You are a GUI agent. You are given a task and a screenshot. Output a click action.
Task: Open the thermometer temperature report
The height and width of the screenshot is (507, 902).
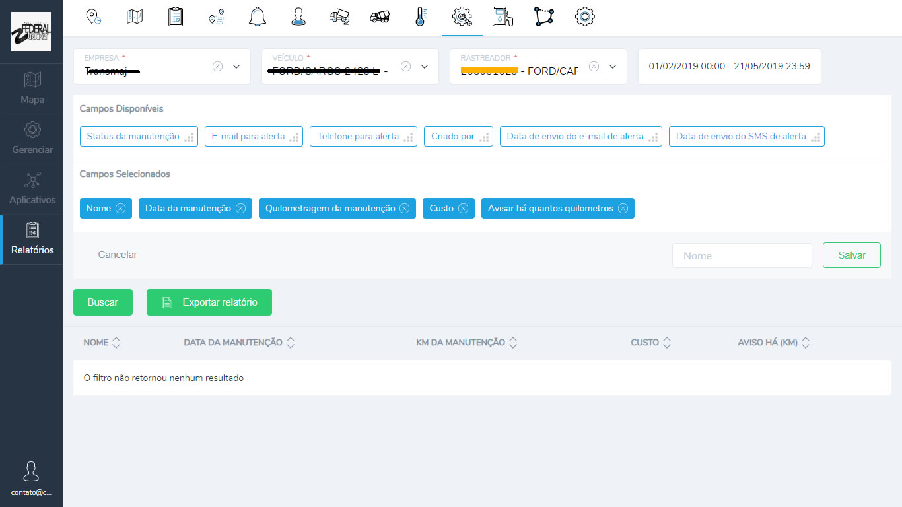421,17
